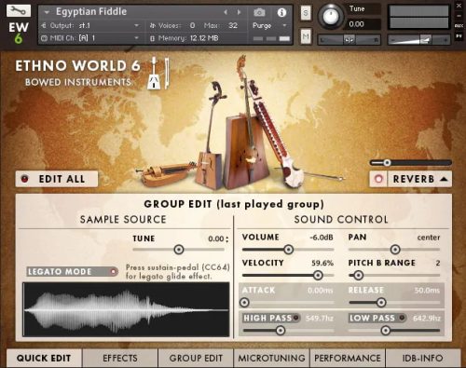Toggle the LOW PASS filter on
The width and height of the screenshot is (466, 368).
[402, 318]
